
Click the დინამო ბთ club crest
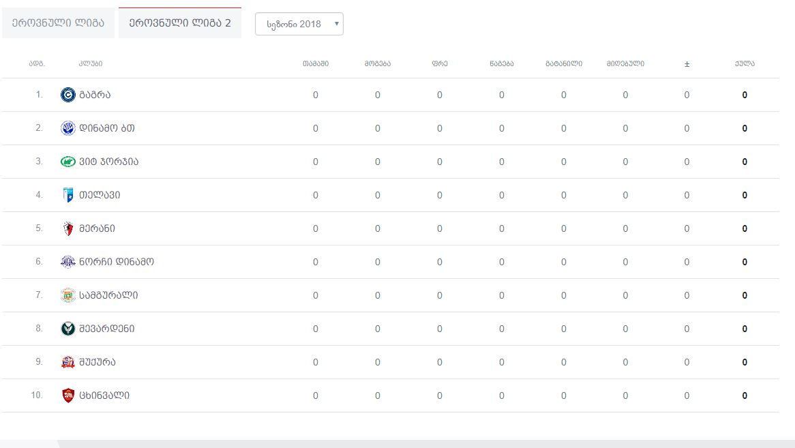click(x=67, y=128)
